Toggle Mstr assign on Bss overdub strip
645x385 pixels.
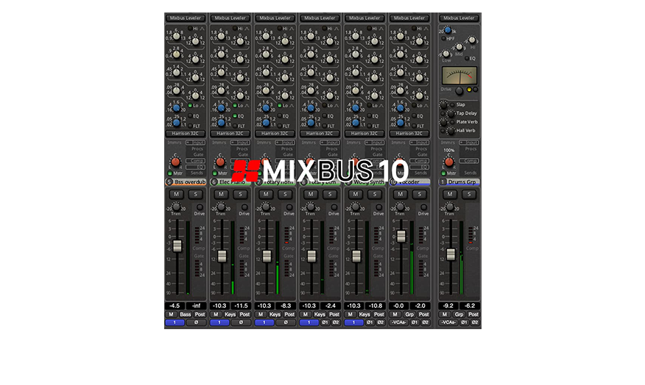170,173
